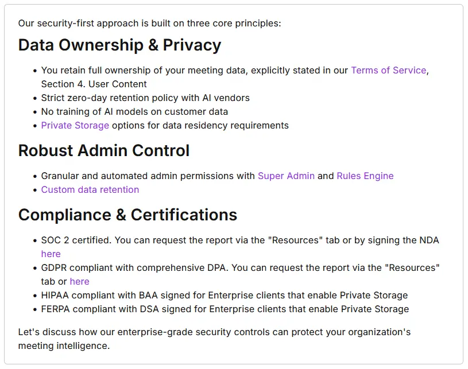Image resolution: width=468 pixels, height=369 pixels.
Task: Click the "SOC 2 certified" text
Action: coord(75,240)
